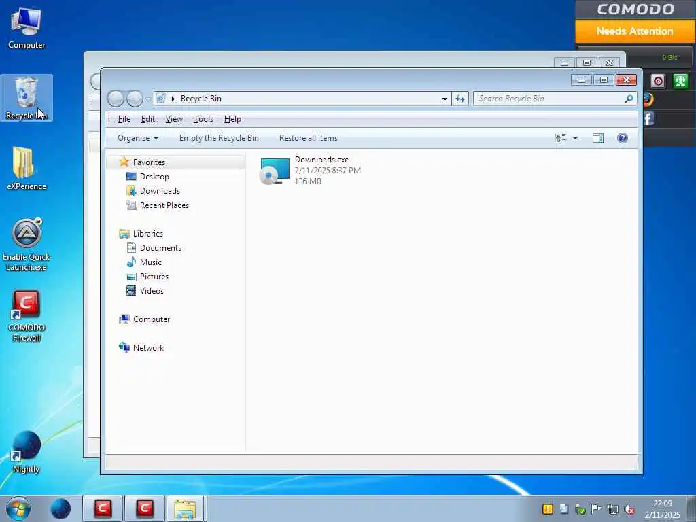This screenshot has height=522, width=696.
Task: Click Facebook icon in COMODO widget
Action: point(648,118)
